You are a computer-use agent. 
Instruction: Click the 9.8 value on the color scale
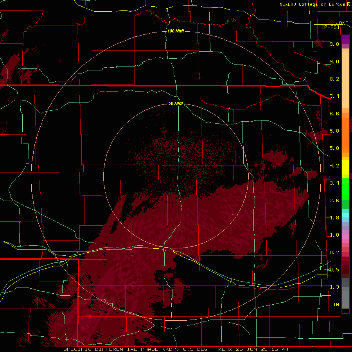pos(334,44)
